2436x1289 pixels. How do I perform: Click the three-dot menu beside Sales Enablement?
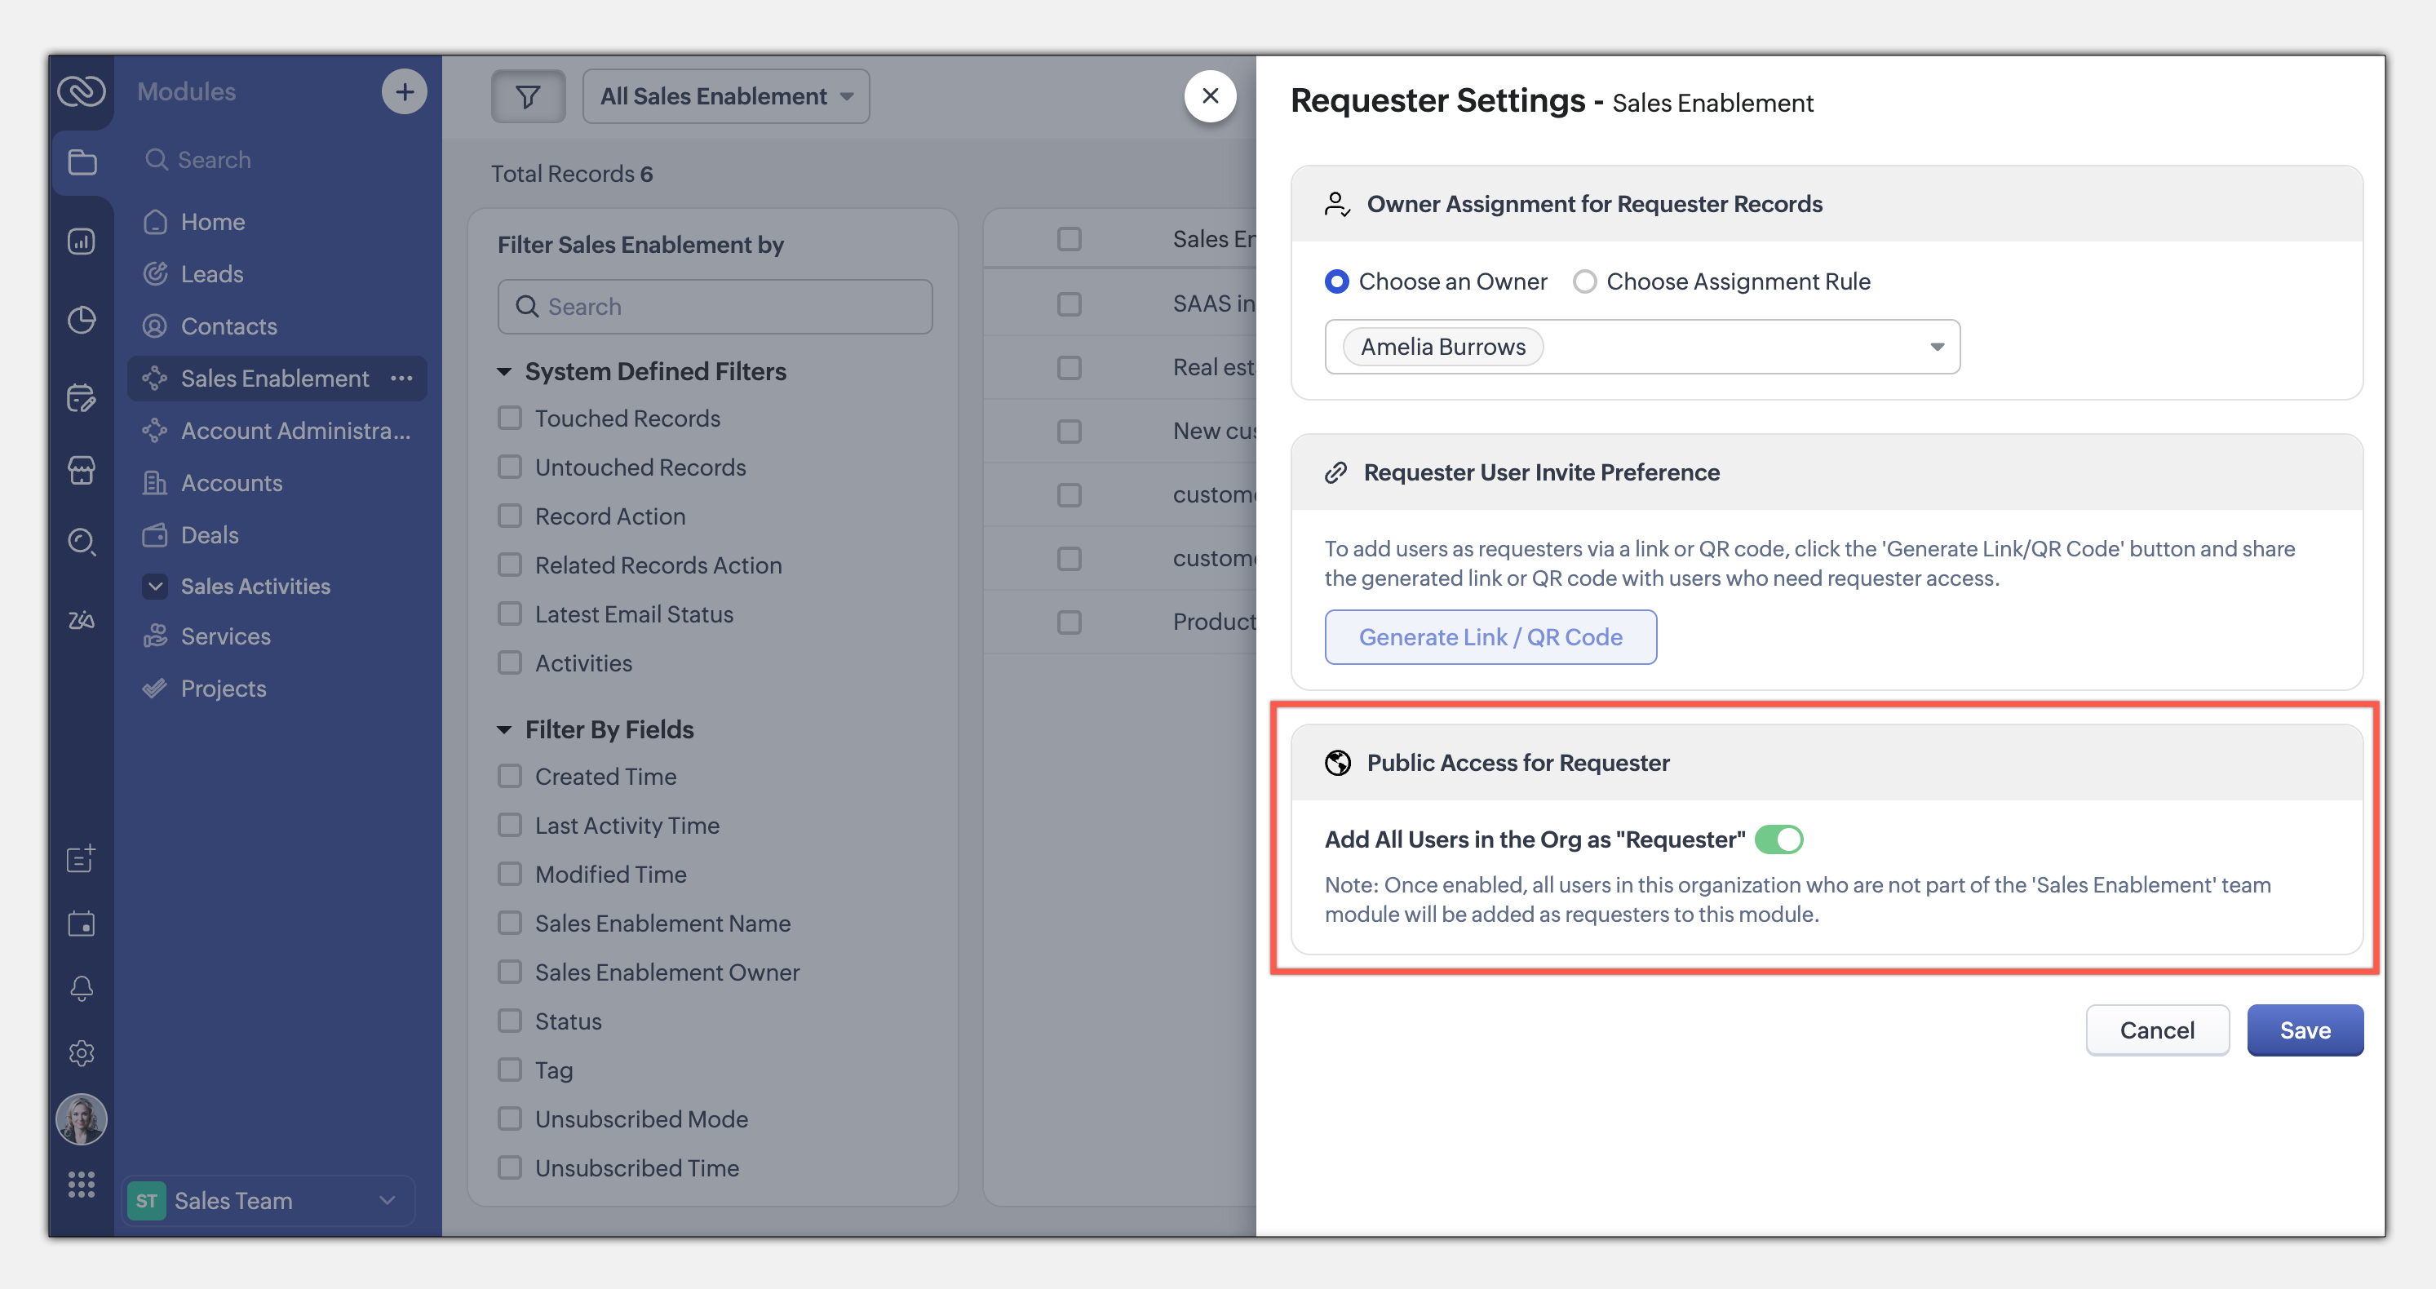[x=402, y=379]
